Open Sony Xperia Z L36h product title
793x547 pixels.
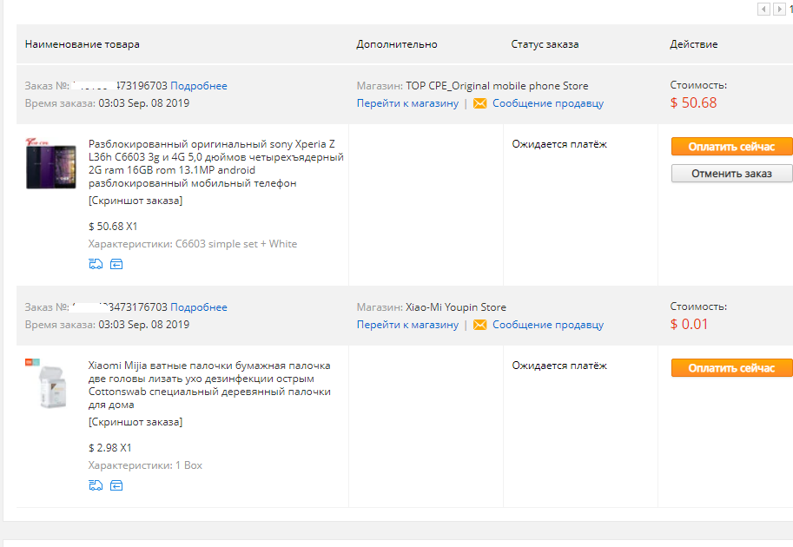click(x=216, y=163)
